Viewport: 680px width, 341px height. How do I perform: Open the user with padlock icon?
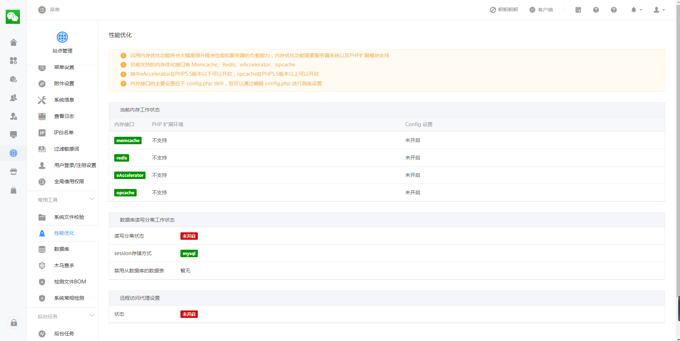click(14, 116)
